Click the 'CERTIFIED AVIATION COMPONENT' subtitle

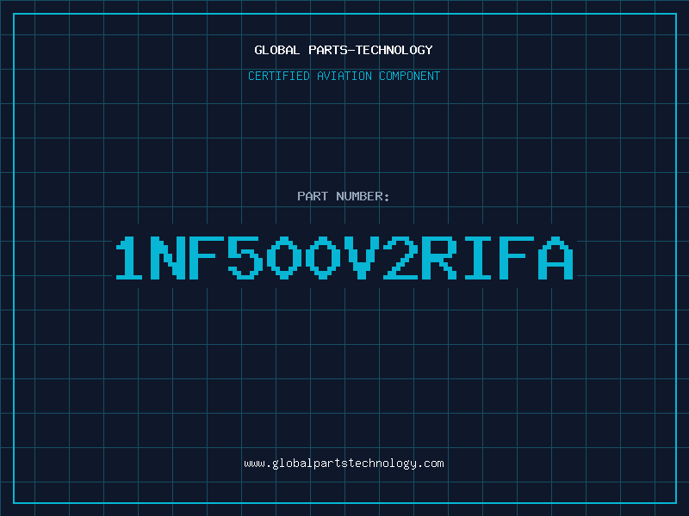tap(344, 76)
